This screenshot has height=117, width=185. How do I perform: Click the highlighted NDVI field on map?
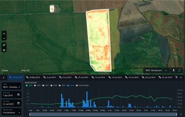pyautogui.click(x=99, y=40)
